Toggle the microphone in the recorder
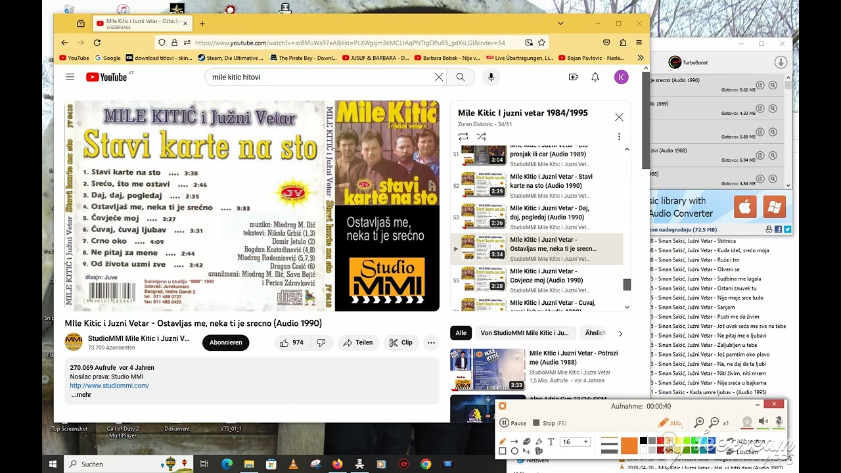The width and height of the screenshot is (841, 473). tap(779, 422)
